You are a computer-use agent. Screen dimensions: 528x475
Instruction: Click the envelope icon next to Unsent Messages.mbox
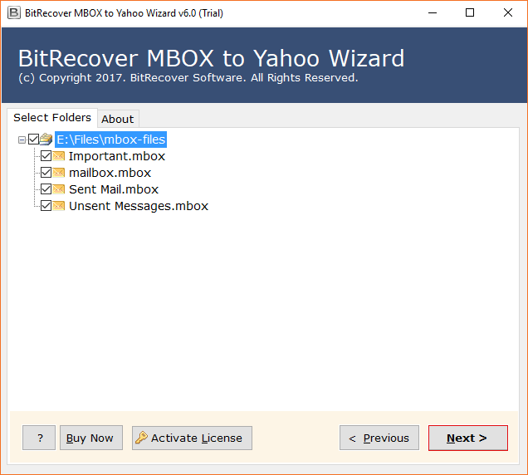[x=59, y=205]
